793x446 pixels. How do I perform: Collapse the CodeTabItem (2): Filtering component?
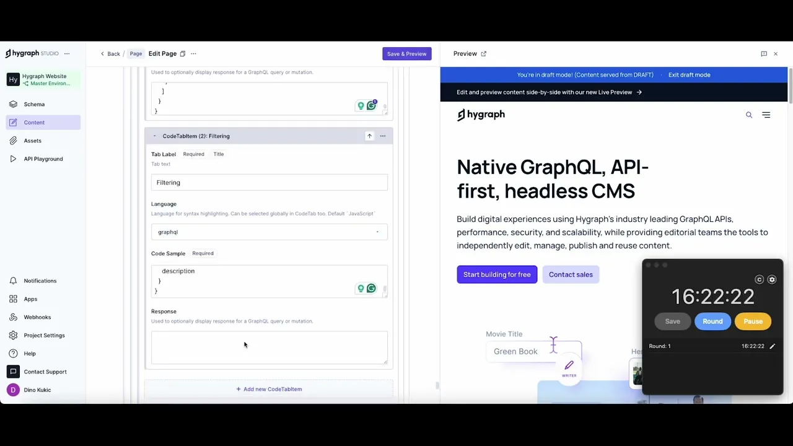154,136
